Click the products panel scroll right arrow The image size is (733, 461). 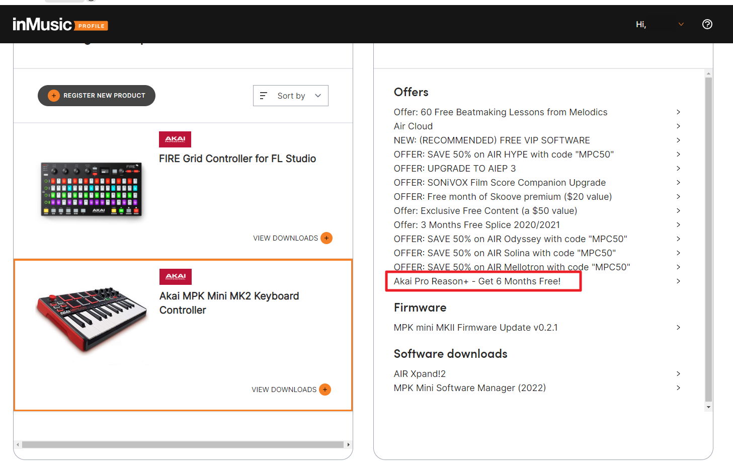348,444
